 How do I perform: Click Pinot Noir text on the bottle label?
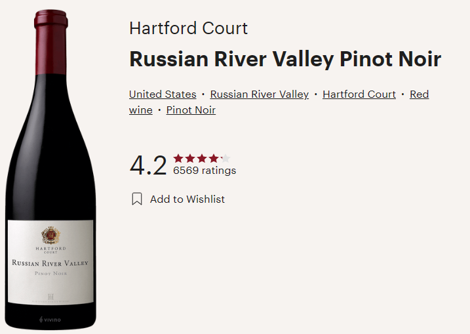coord(51,274)
